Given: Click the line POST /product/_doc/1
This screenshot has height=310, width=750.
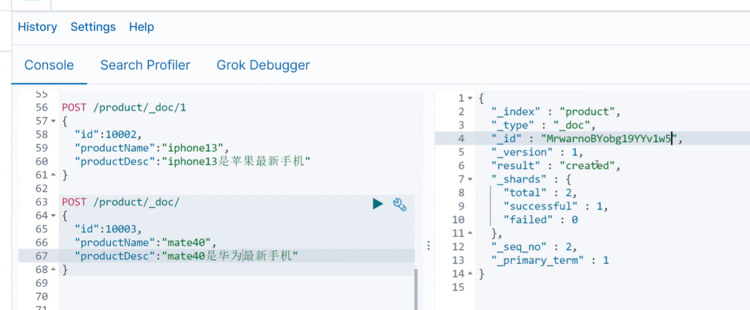Looking at the screenshot, I should point(124,108).
